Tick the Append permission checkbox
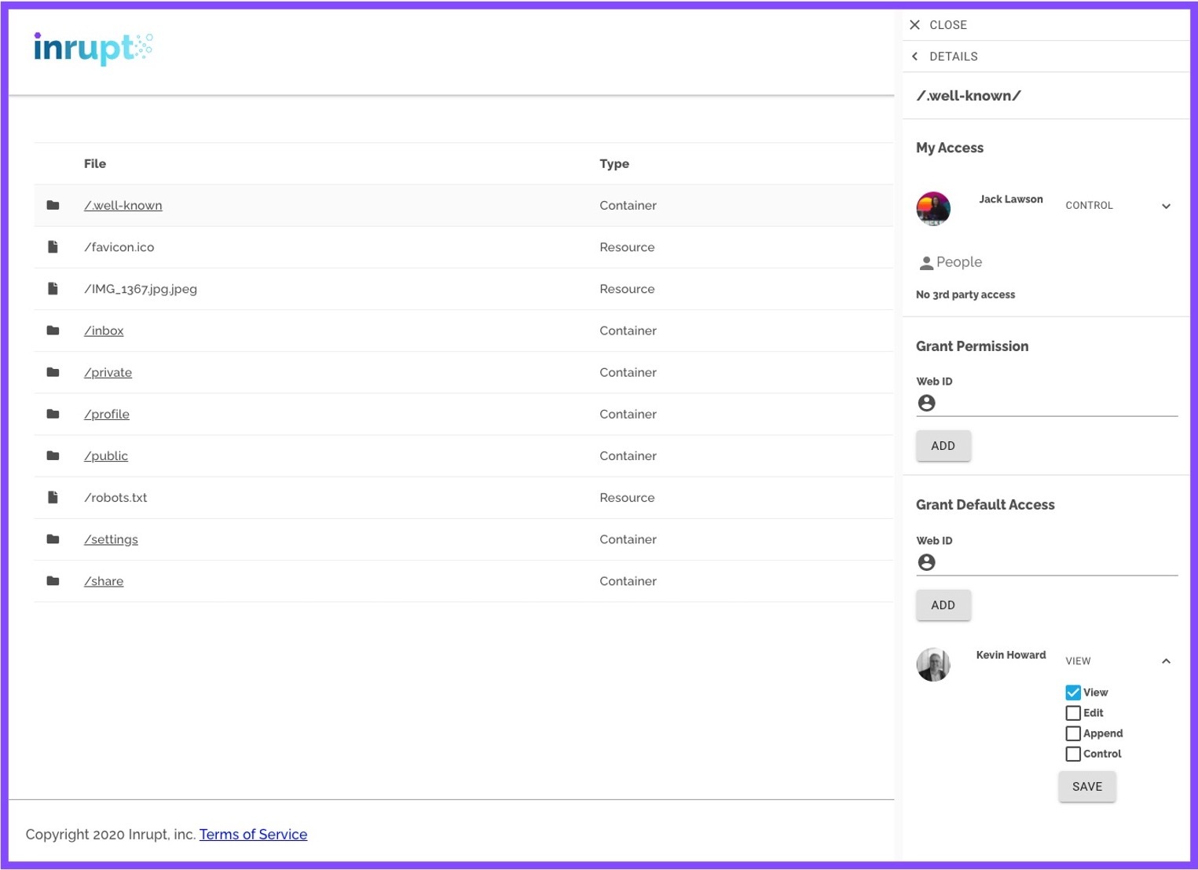 (1073, 733)
